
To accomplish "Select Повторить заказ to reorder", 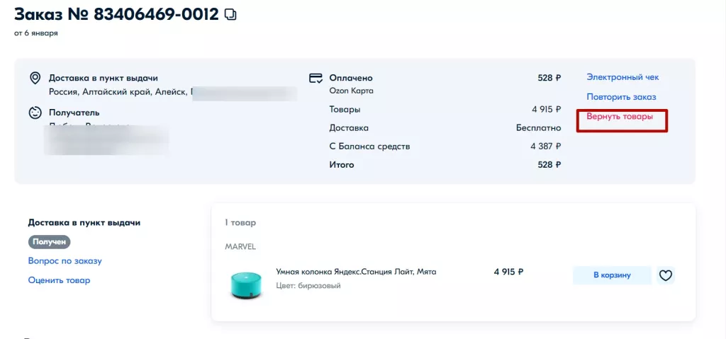I will (621, 97).
